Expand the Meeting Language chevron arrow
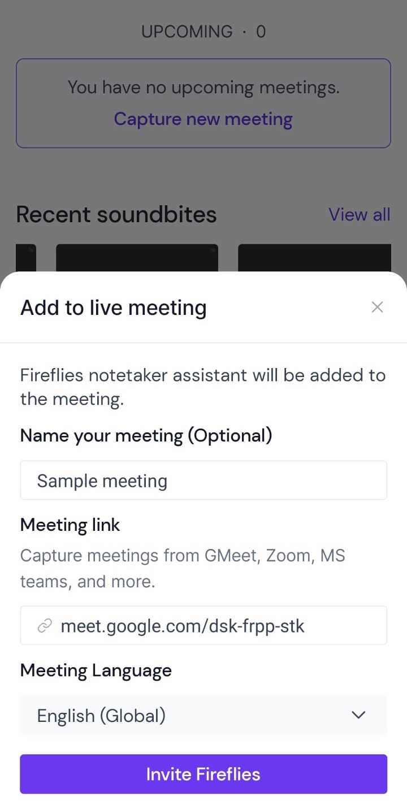 [358, 715]
